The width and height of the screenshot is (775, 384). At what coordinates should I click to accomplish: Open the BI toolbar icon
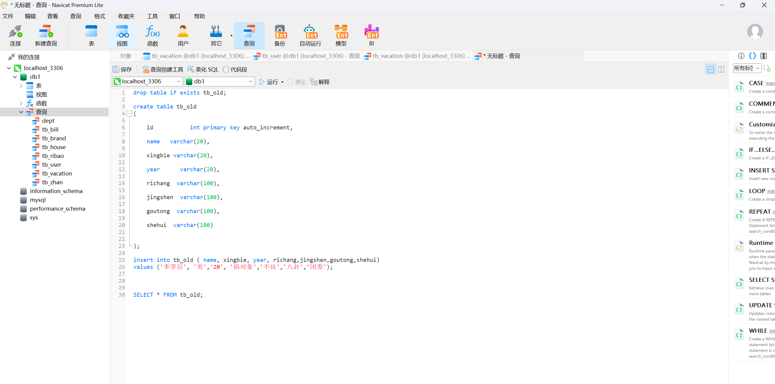[371, 35]
